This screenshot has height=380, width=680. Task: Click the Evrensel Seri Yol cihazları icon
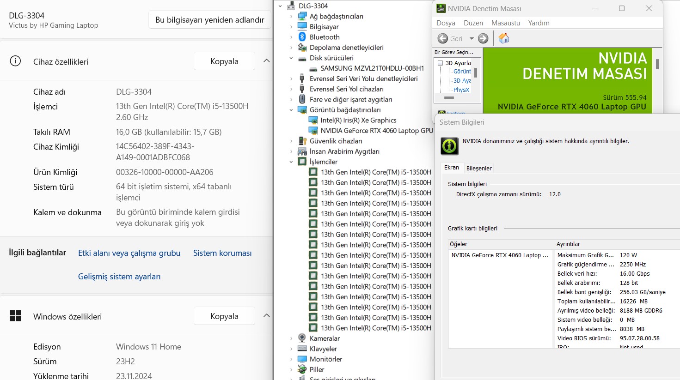[x=302, y=89]
